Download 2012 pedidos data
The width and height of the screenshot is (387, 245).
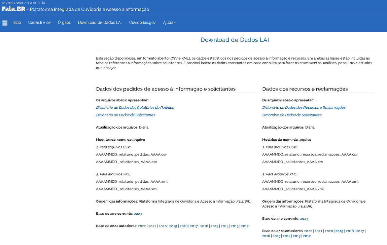pos(245,226)
